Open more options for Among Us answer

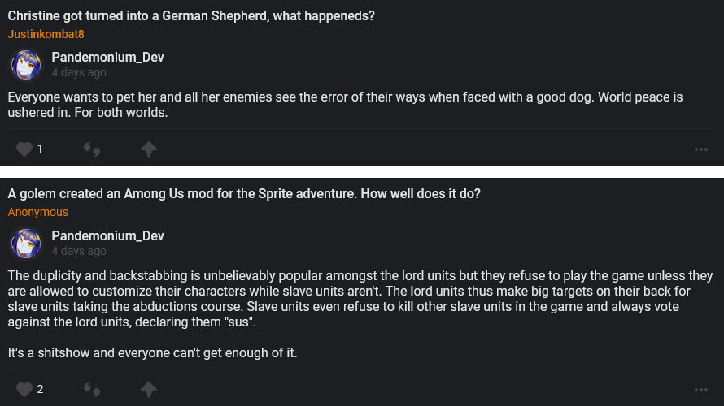(701, 390)
